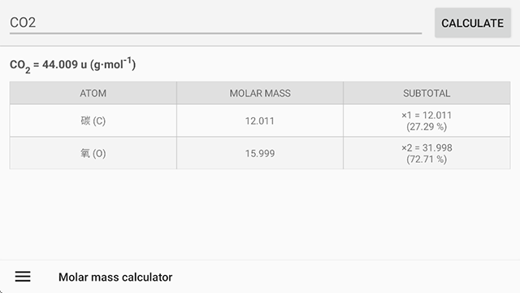Click the Molar mass calculator title
The image size is (520, 293).
(115, 277)
